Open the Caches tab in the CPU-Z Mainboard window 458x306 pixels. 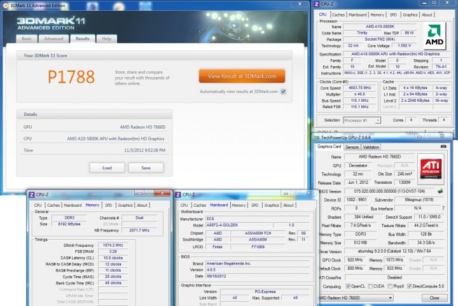tap(200, 205)
